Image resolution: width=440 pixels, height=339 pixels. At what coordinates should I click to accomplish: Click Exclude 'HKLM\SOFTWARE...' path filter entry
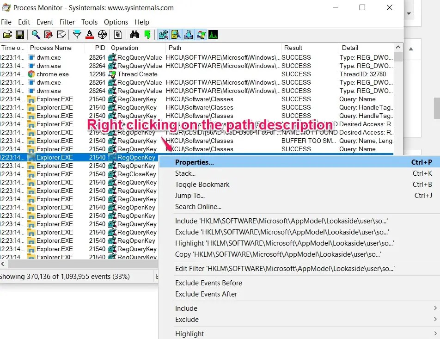pyautogui.click(x=299, y=232)
